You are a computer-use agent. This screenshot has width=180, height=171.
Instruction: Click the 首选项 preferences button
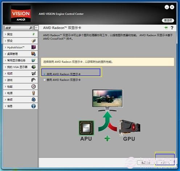point(168,20)
